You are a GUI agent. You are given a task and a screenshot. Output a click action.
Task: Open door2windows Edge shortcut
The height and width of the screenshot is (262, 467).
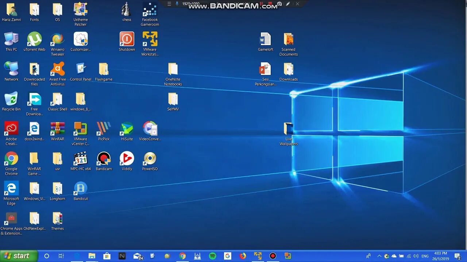(x=34, y=132)
